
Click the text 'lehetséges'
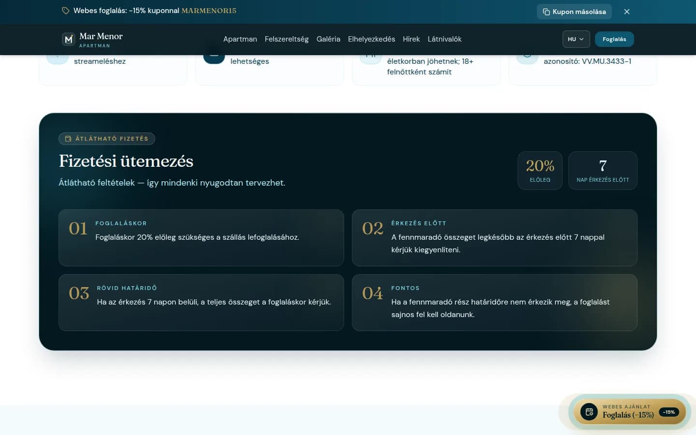point(249,61)
